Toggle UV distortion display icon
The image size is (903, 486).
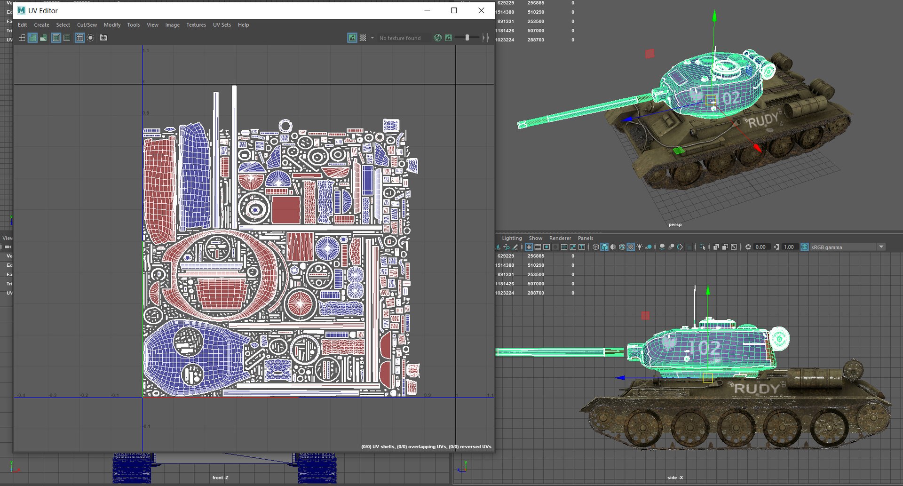43,38
